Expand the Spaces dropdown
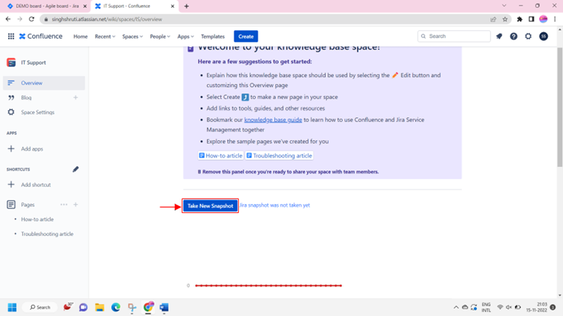The width and height of the screenshot is (563, 316). click(x=133, y=36)
